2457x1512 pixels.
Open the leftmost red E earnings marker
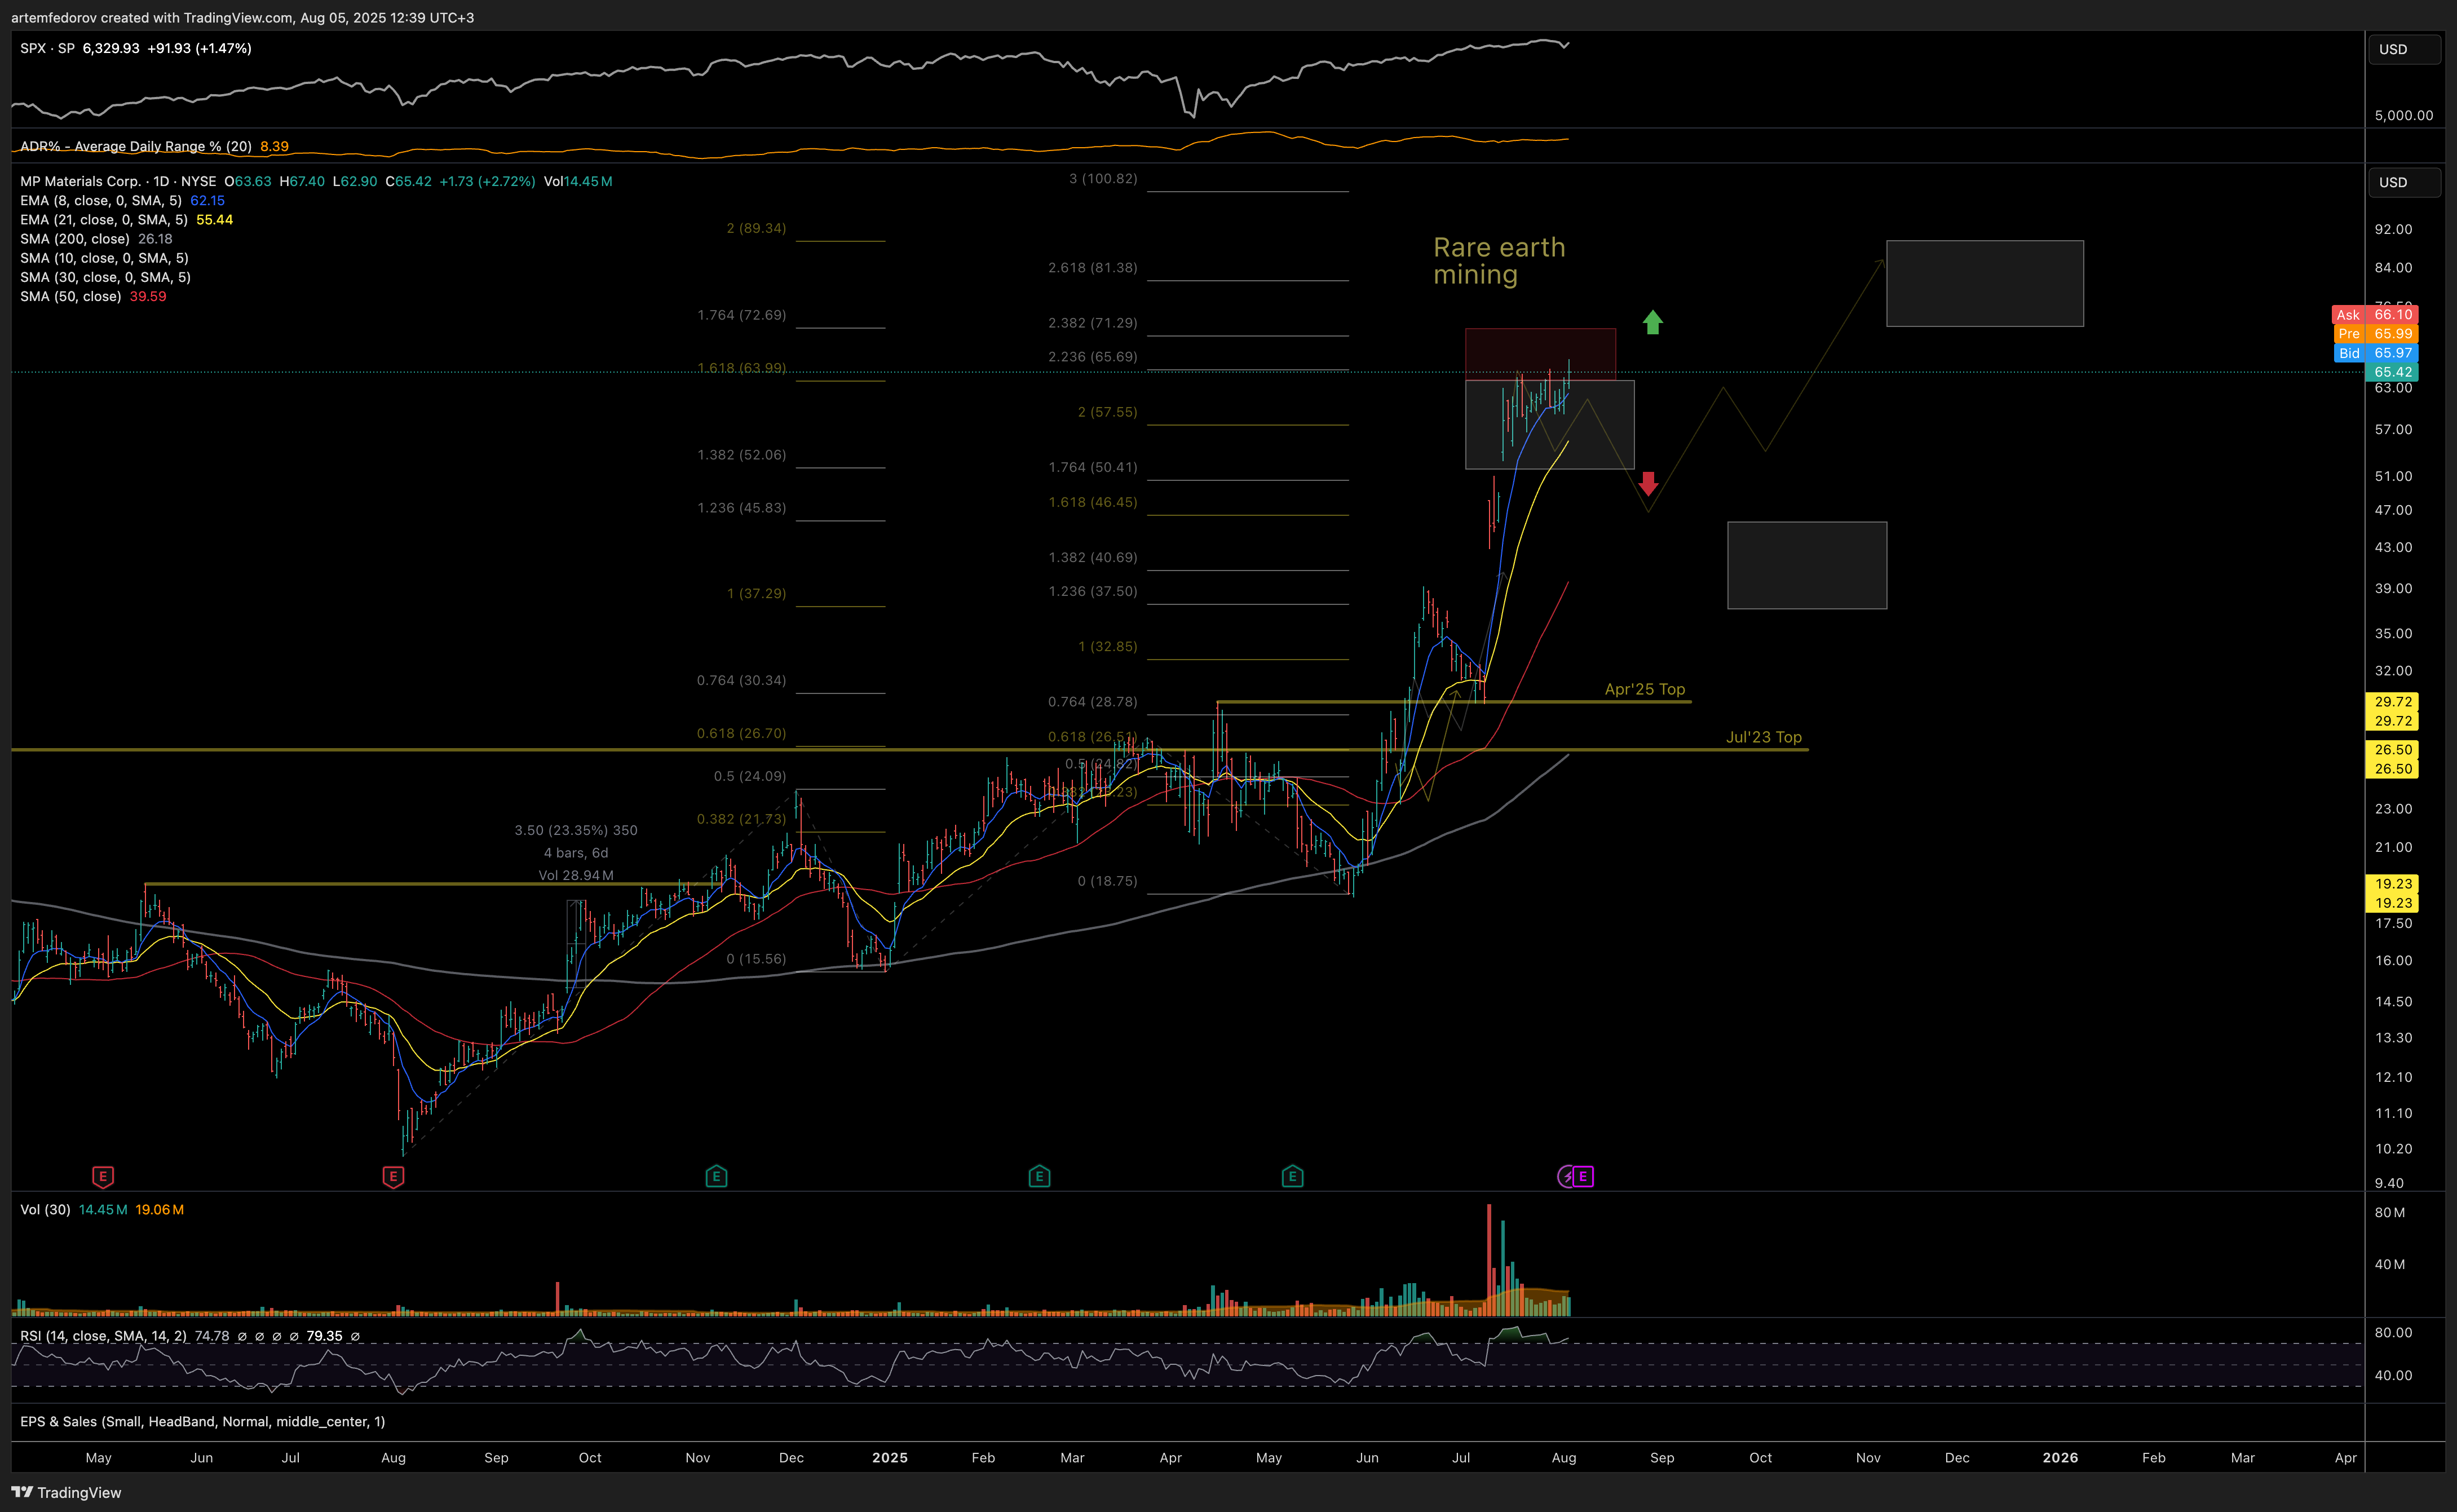click(102, 1177)
